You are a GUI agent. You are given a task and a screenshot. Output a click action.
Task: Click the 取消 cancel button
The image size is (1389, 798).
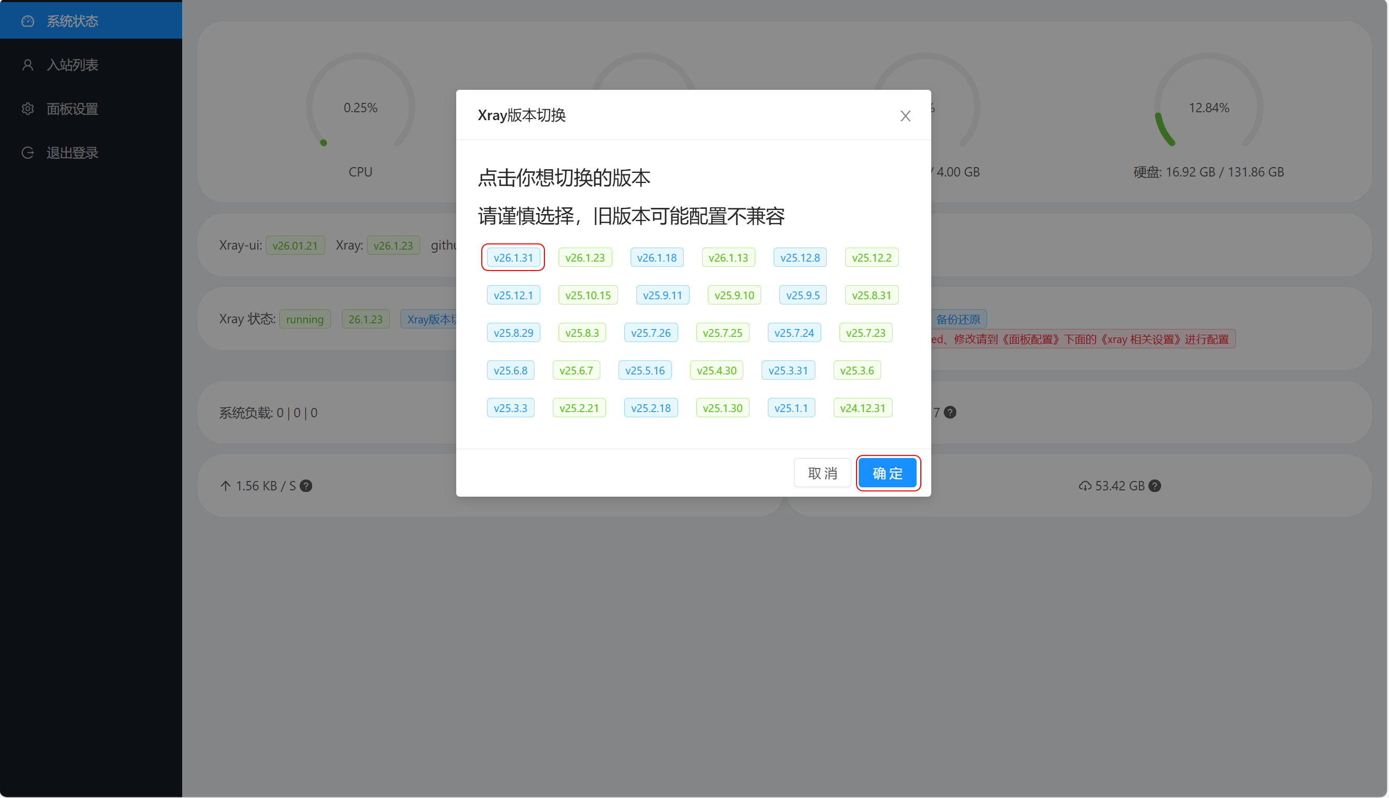coord(822,473)
